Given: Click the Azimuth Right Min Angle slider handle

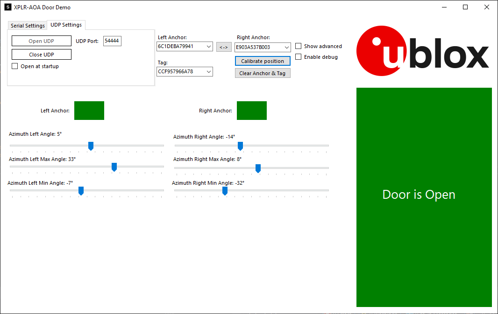Looking at the screenshot, I should (225, 191).
